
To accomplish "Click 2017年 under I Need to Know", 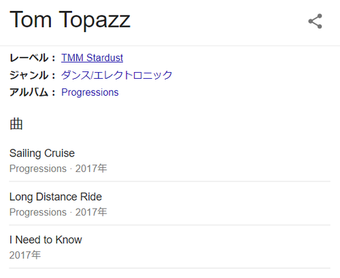I will coord(25,256).
